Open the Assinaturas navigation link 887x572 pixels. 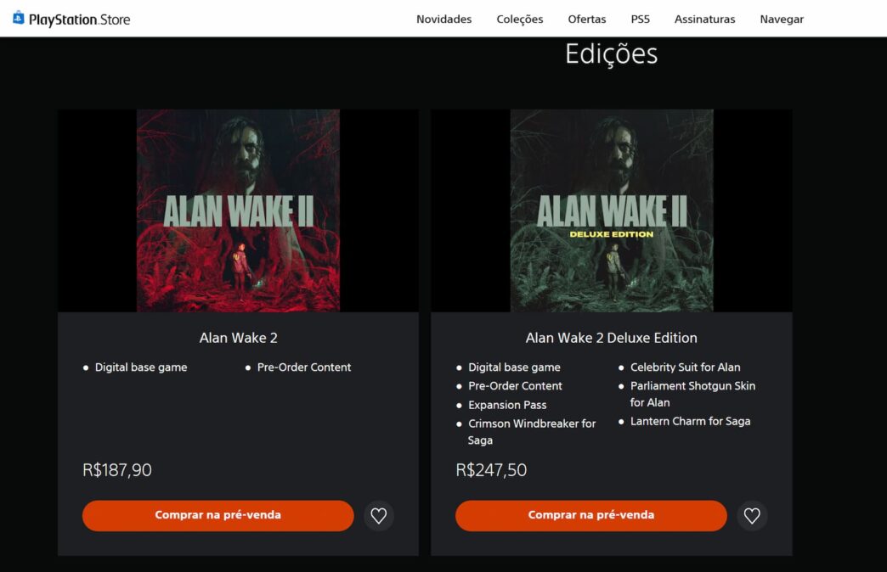click(705, 20)
